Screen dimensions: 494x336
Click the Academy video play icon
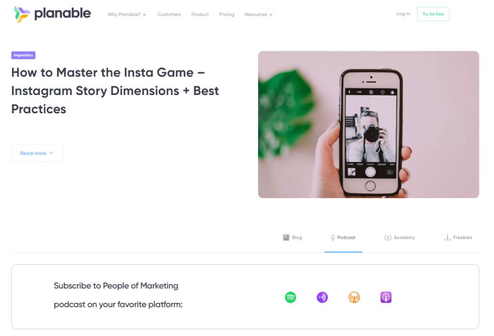click(388, 238)
